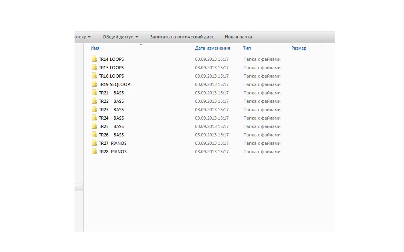
Task: Click the type cell of TR15 LOOPS row
Action: coord(262,68)
